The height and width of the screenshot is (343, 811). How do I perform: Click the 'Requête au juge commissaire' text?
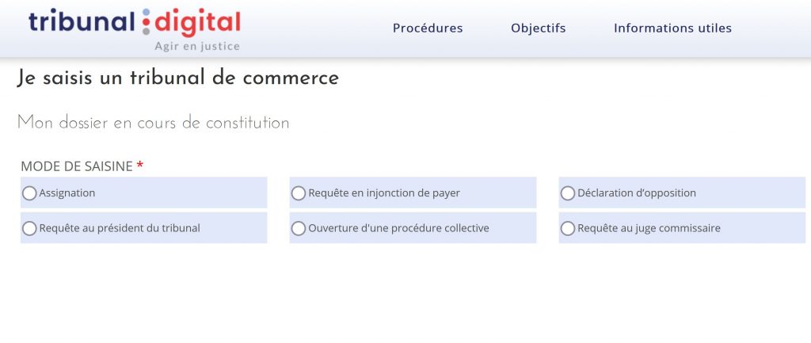click(x=649, y=228)
